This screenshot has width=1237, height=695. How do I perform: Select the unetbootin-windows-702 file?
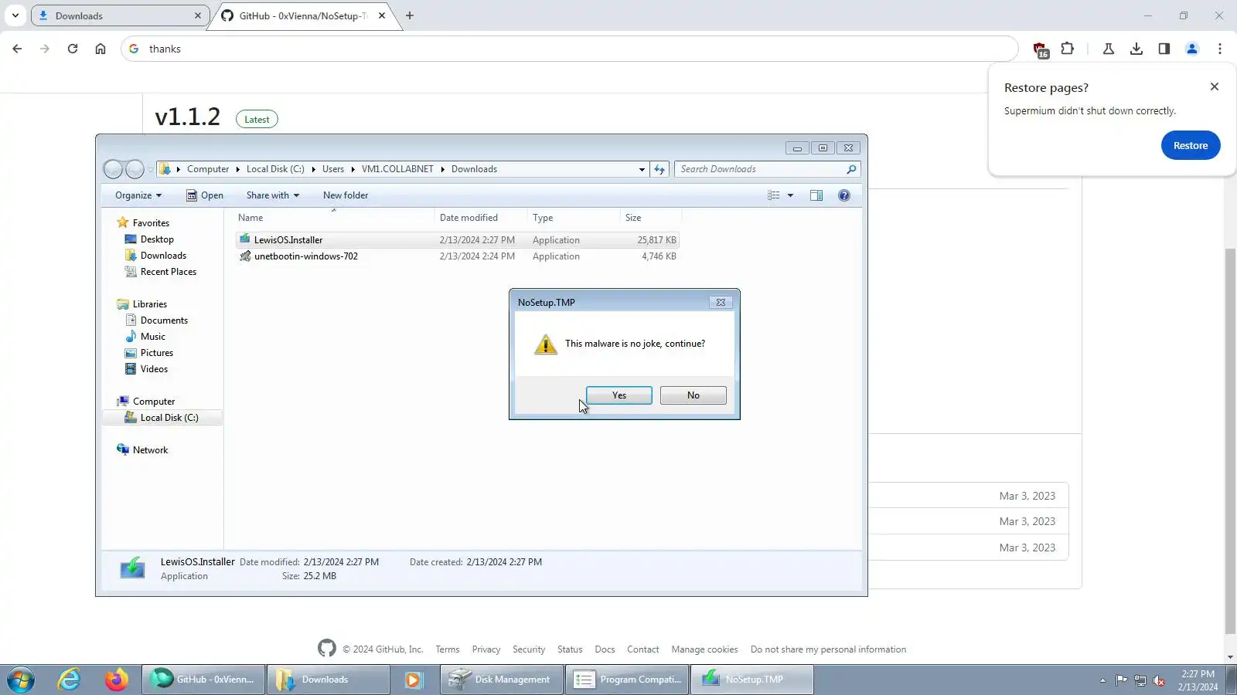[457, 256]
